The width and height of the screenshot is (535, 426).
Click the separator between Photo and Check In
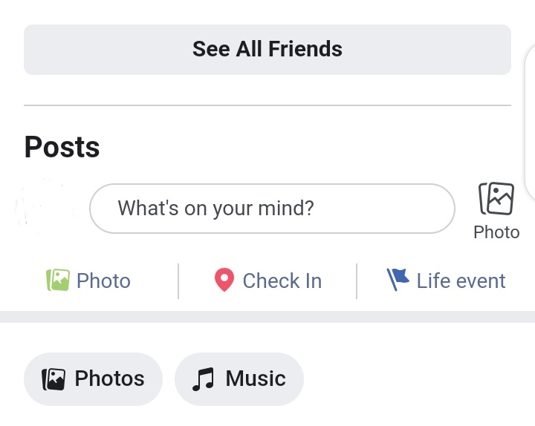178,281
